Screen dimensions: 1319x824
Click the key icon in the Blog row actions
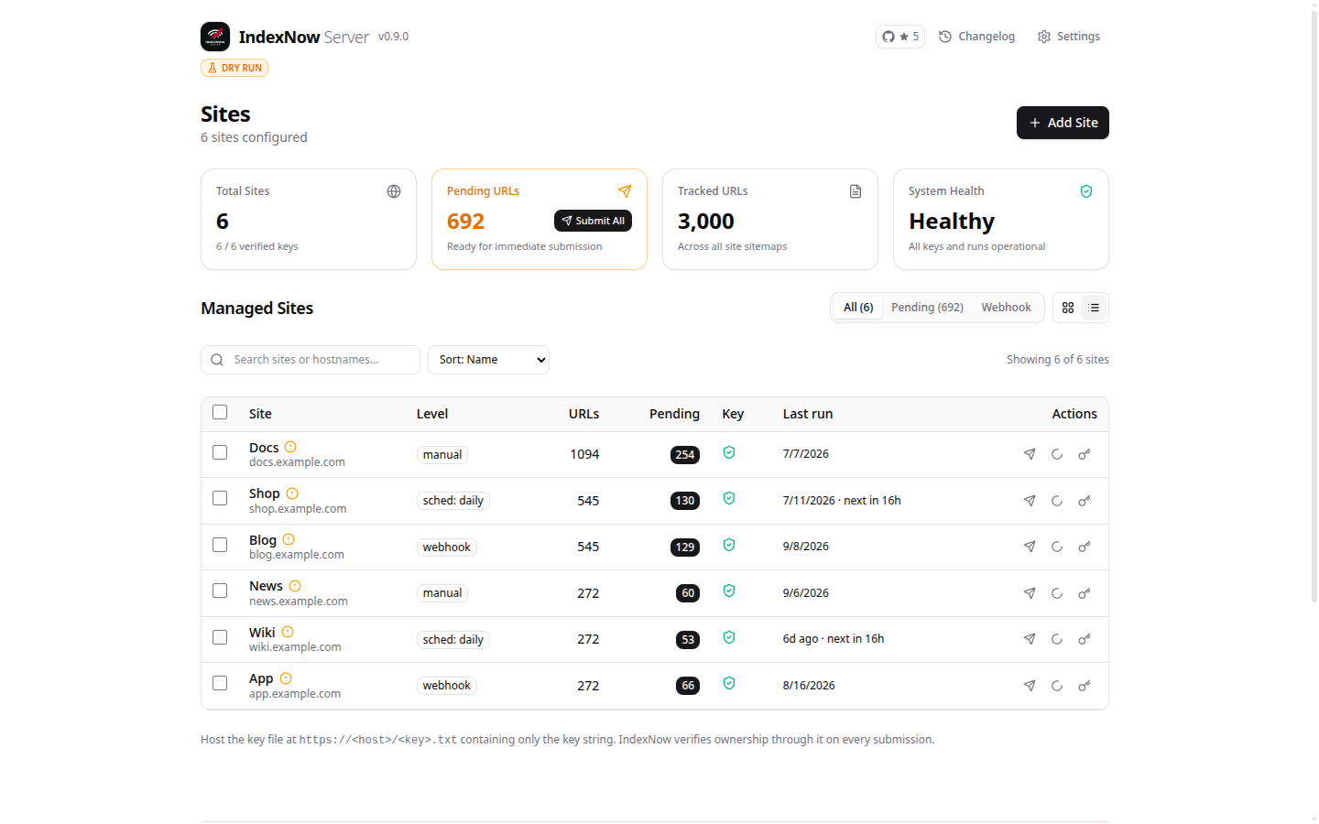click(1085, 547)
